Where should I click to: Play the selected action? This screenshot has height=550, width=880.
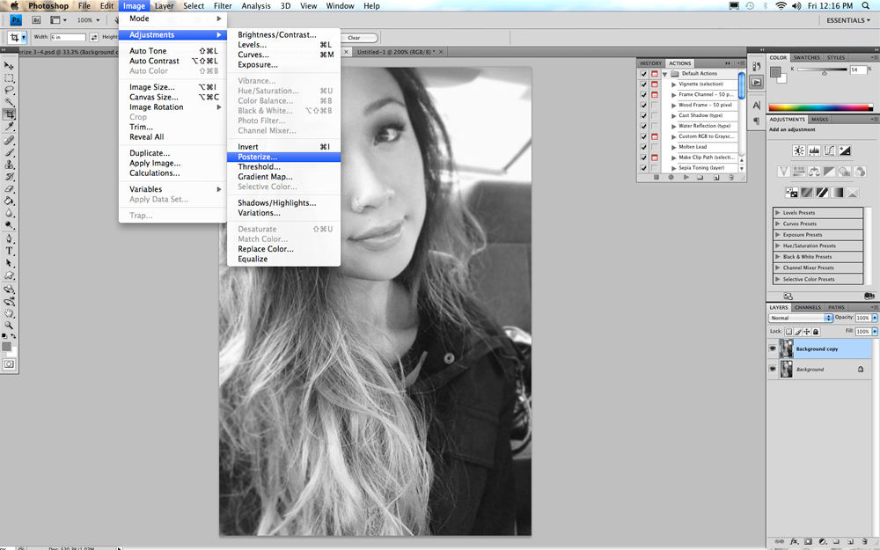(x=686, y=178)
